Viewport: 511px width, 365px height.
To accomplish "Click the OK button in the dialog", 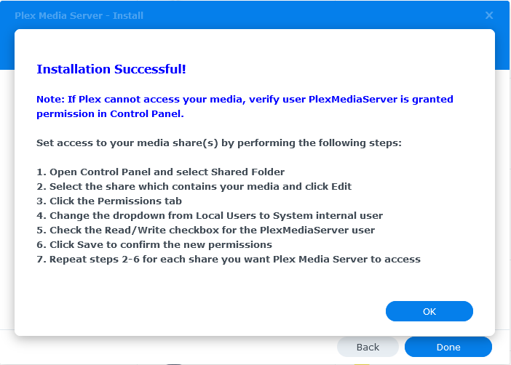I will (x=429, y=311).
